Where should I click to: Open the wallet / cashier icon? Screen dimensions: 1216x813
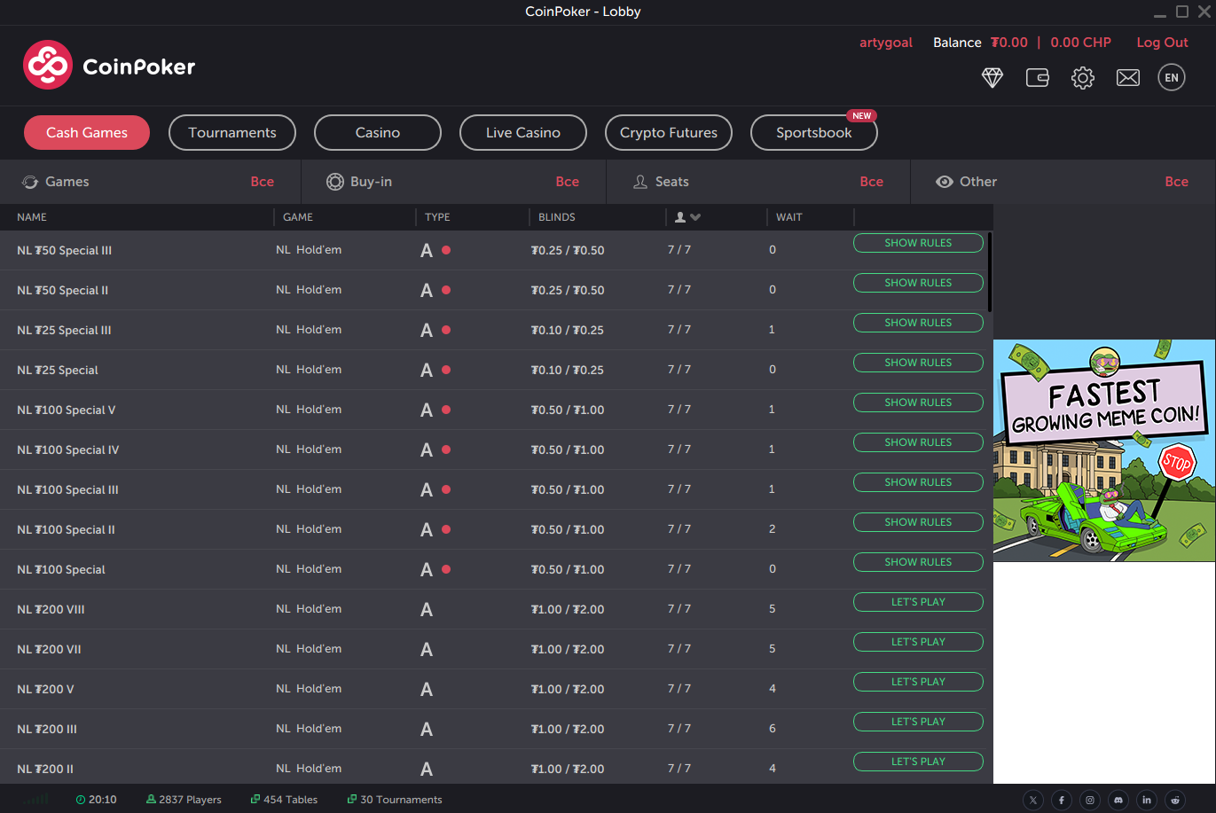tap(1038, 77)
